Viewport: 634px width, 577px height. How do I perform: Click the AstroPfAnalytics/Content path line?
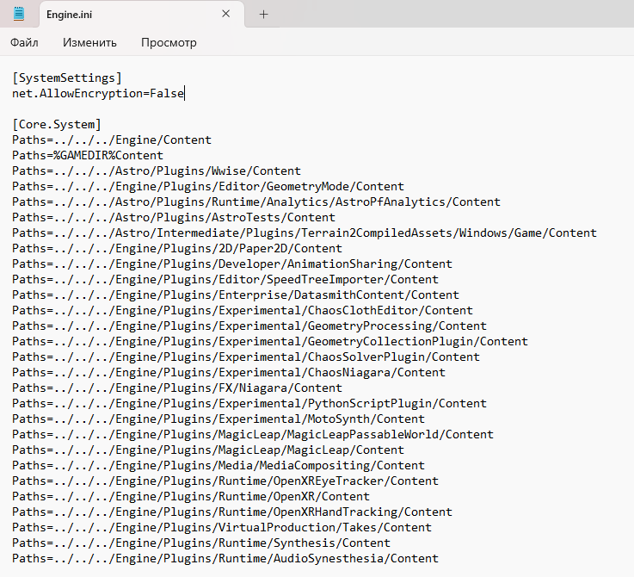[x=256, y=202]
